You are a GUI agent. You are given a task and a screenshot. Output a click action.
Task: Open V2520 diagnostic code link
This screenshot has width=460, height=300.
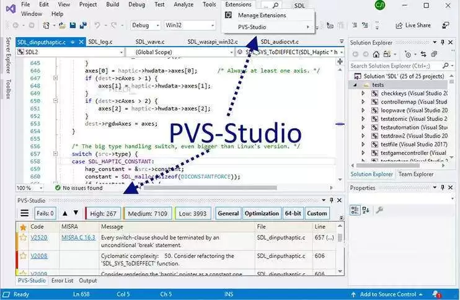[x=38, y=237]
